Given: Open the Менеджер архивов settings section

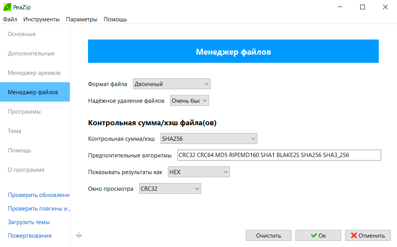Looking at the screenshot, I should [34, 73].
